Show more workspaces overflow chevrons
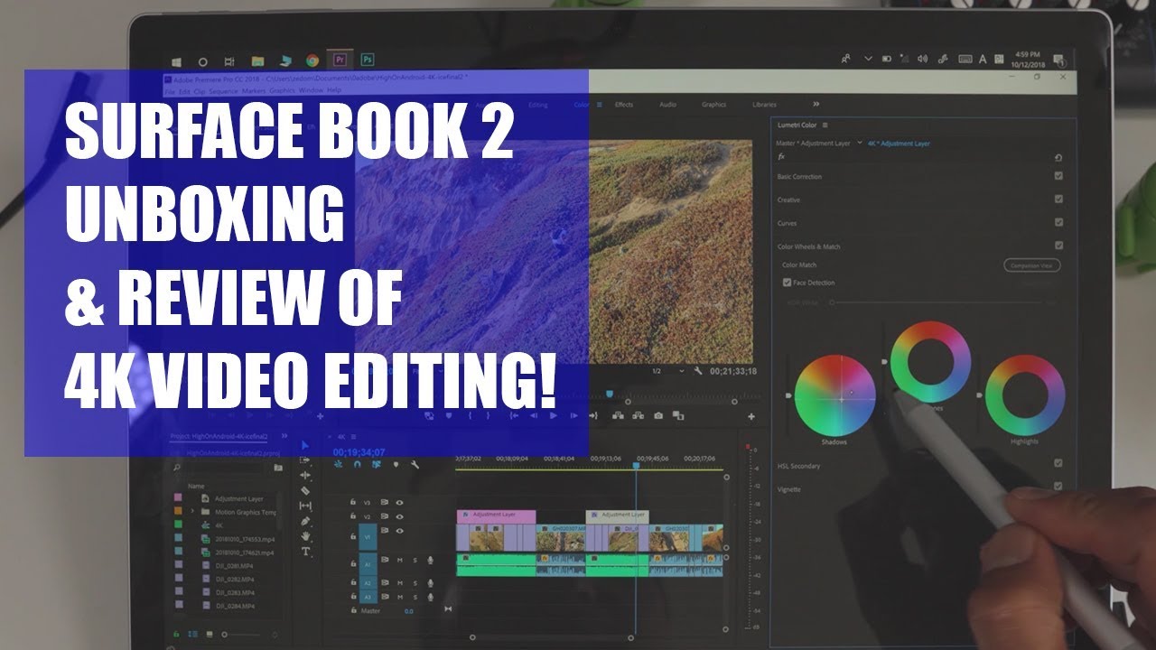Image resolution: width=1156 pixels, height=650 pixels. click(x=818, y=105)
